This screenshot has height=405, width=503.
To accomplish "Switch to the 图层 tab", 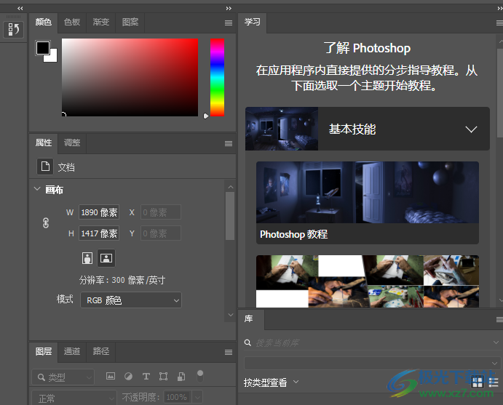I will 44,351.
